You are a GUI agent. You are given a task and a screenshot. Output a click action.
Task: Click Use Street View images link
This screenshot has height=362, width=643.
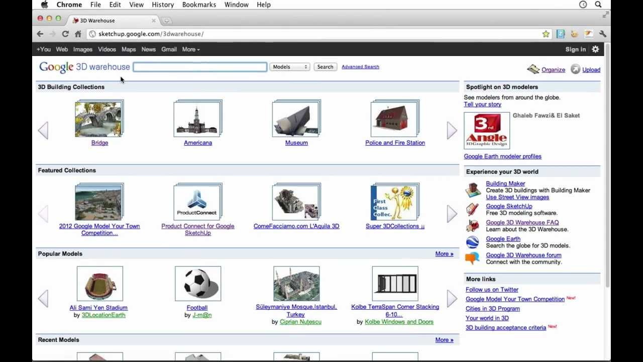tap(517, 197)
